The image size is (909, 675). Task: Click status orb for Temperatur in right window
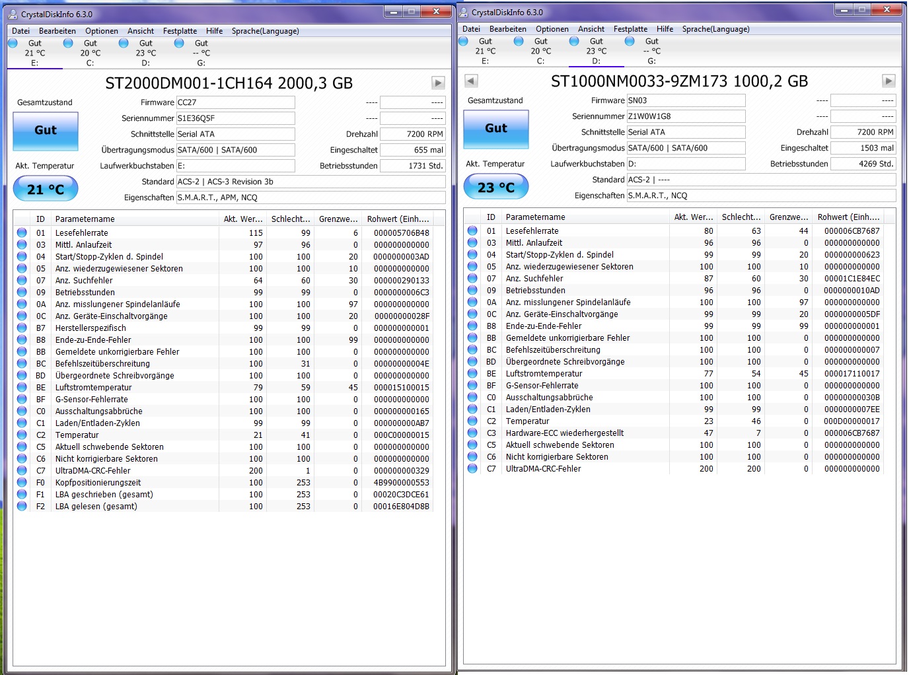[472, 421]
